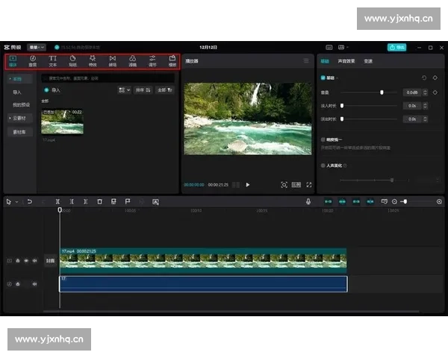Open the 特效 (Effects) panel
448x358 pixels.
(x=93, y=60)
